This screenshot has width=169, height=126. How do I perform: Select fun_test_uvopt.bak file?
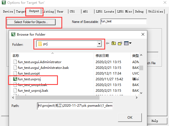[x=32, y=85]
